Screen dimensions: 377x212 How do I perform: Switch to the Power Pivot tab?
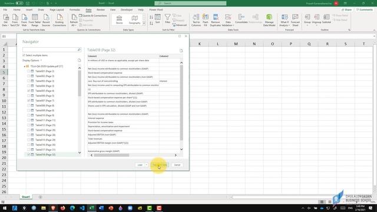click(156, 9)
